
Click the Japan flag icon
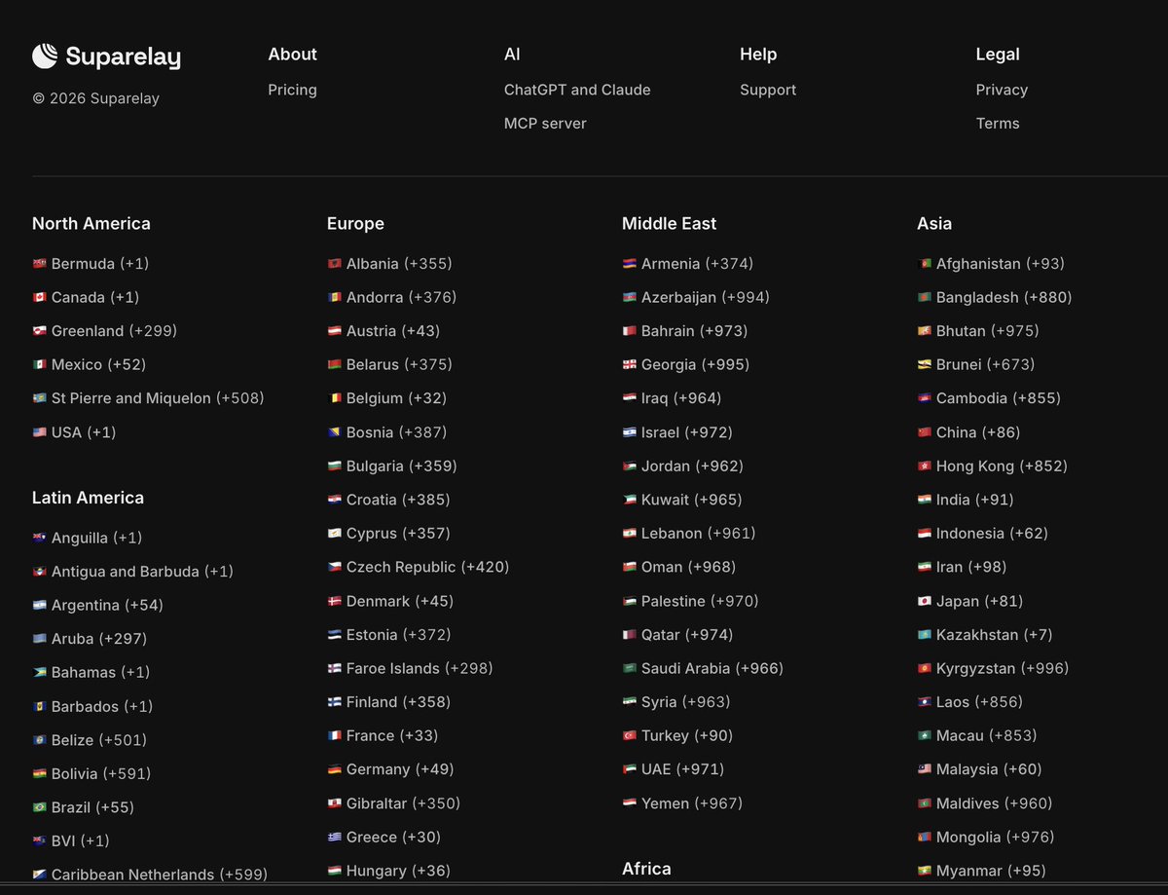pyautogui.click(x=924, y=601)
